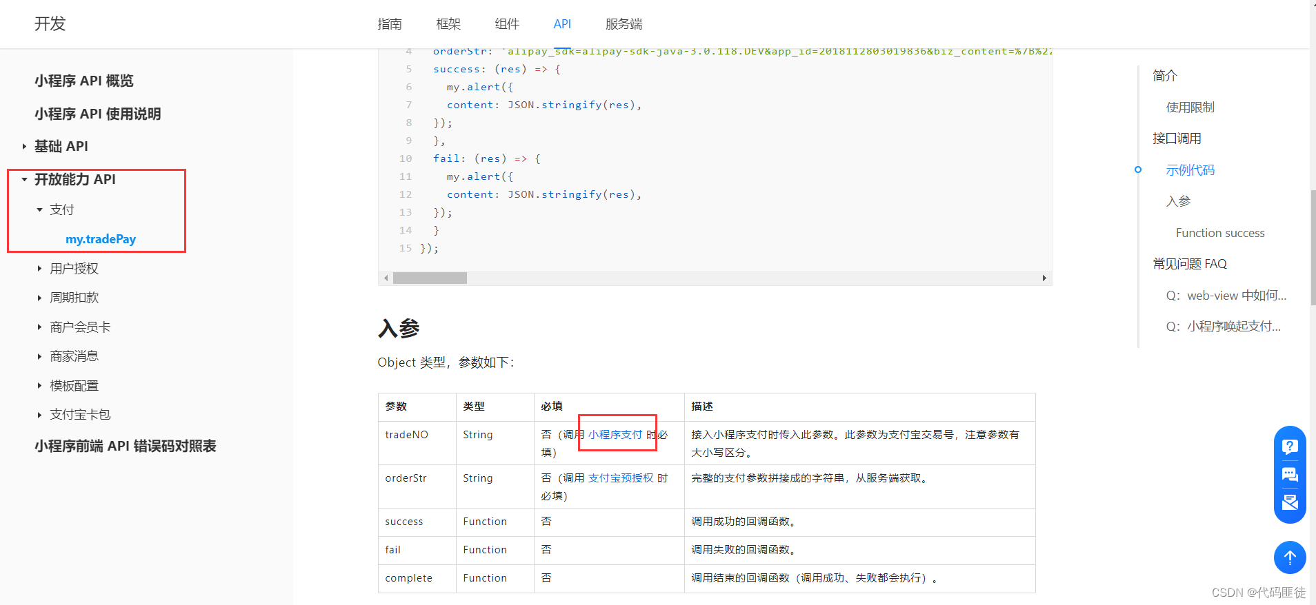Screen dimensions: 1316x605
Task: Open the chat message floating icon
Action: (1290, 474)
